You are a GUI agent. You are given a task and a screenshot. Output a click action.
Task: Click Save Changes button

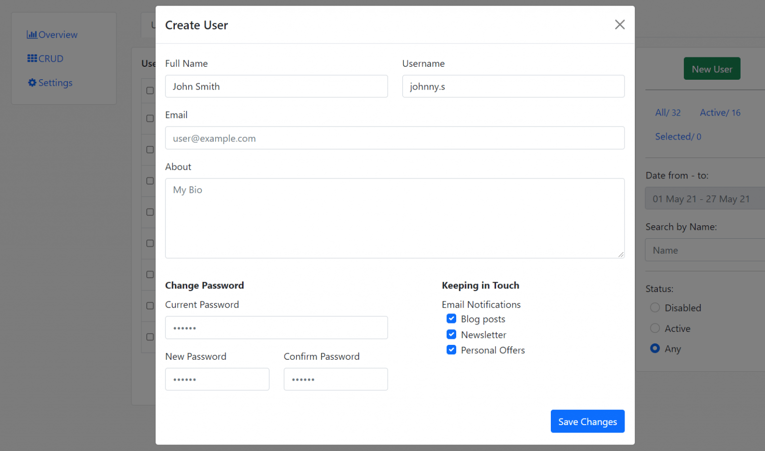tap(587, 422)
